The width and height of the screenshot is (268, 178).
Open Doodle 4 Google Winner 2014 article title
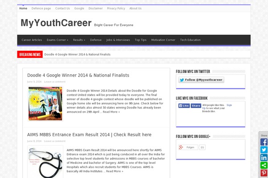78,75
